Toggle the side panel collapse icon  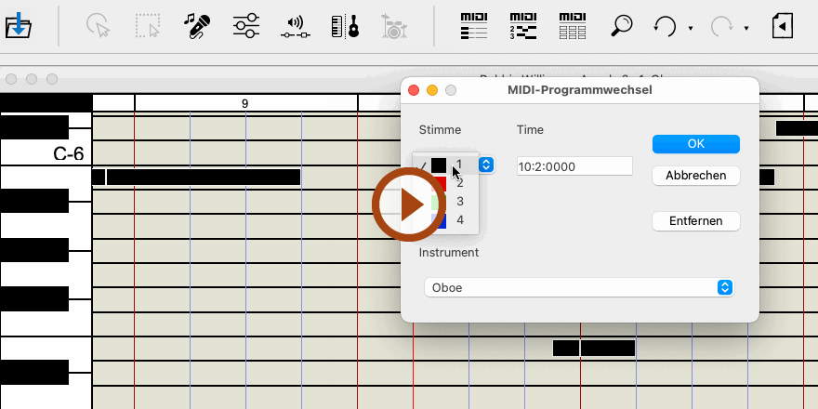pyautogui.click(x=783, y=26)
